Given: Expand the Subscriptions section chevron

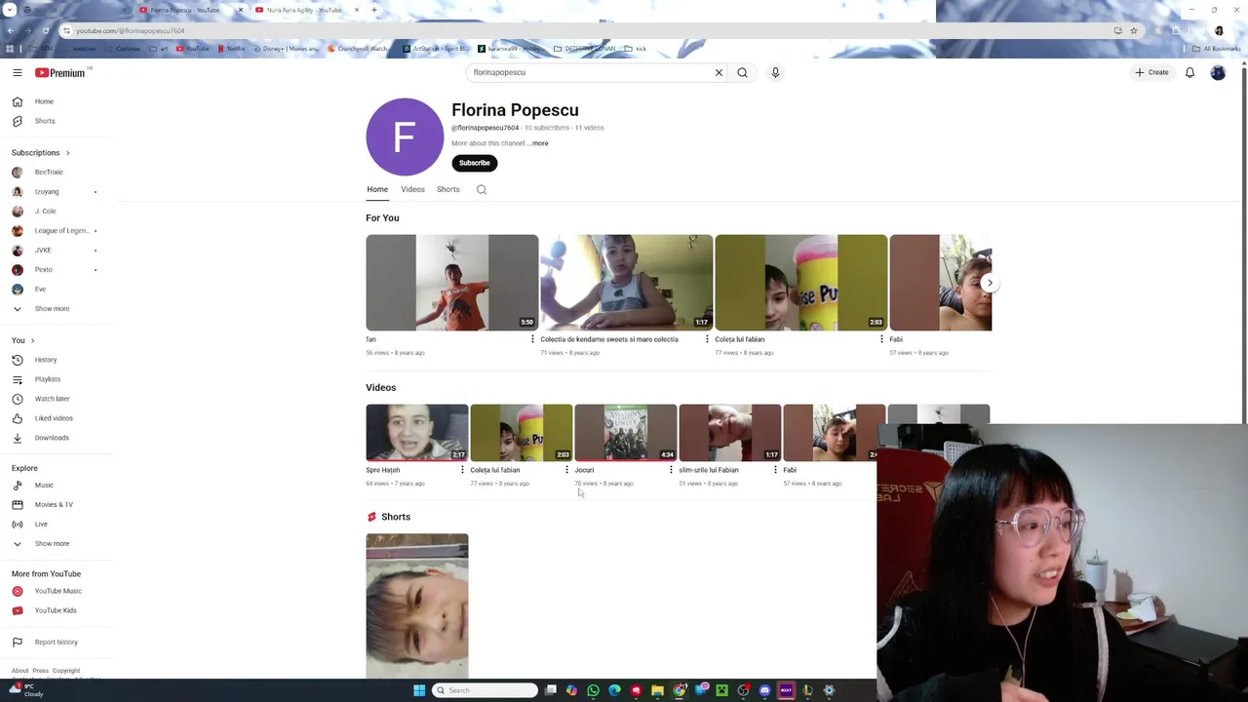Looking at the screenshot, I should [x=67, y=153].
